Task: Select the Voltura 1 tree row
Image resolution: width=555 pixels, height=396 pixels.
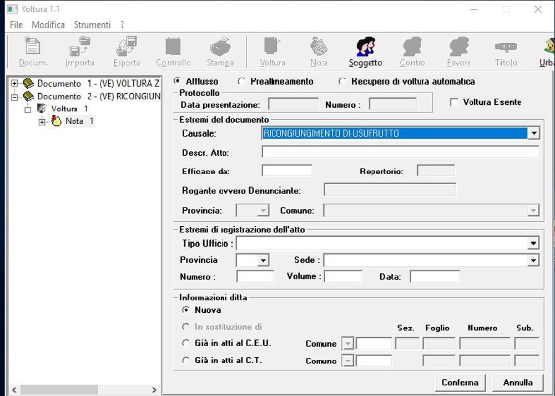Action: (69, 109)
